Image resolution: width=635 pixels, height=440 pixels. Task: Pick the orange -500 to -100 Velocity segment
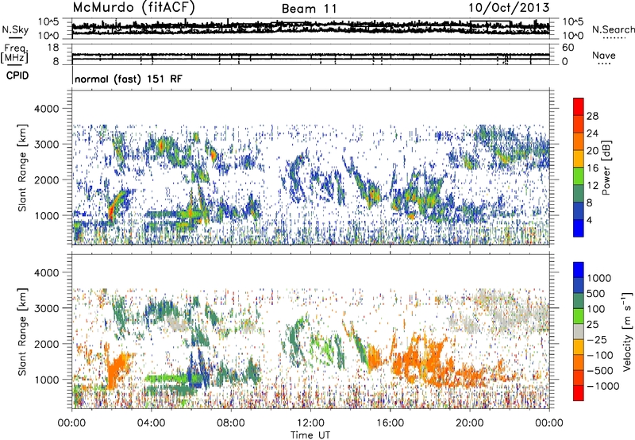click(579, 362)
